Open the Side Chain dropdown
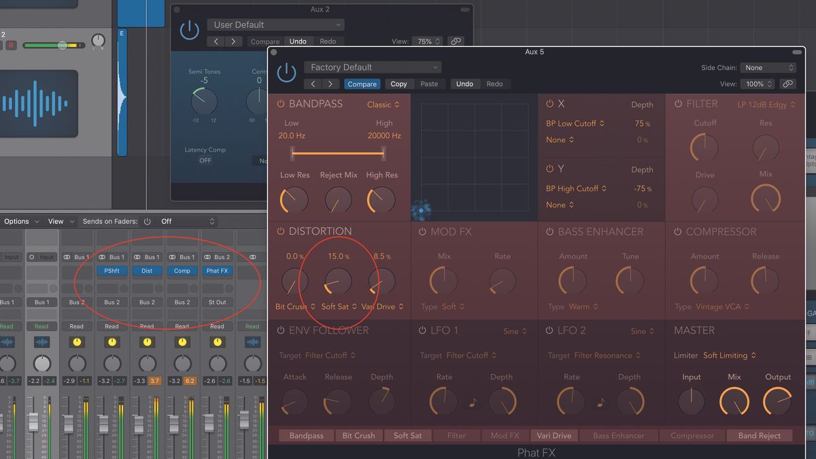This screenshot has height=459, width=816. pos(768,67)
